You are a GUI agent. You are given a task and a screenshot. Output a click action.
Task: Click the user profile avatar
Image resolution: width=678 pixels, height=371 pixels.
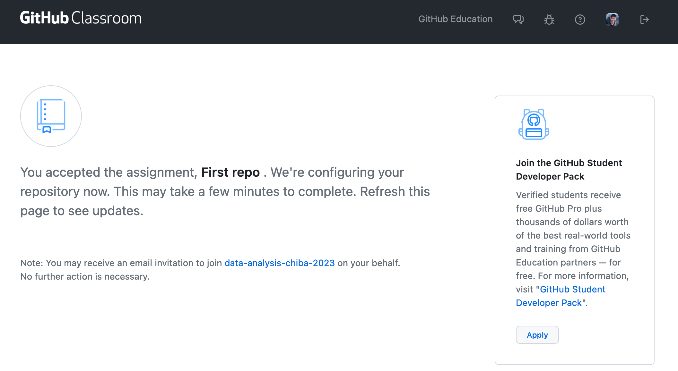click(612, 20)
